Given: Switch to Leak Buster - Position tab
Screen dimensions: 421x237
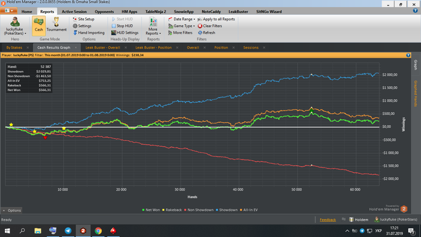Looking at the screenshot, I should coord(153,48).
